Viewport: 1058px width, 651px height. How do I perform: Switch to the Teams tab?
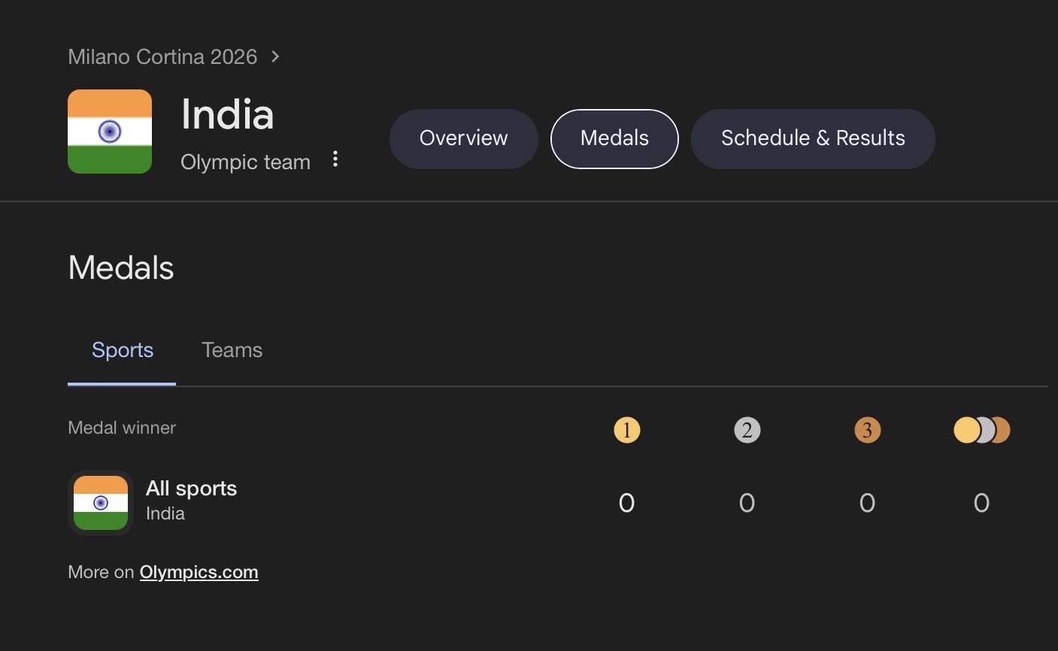click(232, 350)
